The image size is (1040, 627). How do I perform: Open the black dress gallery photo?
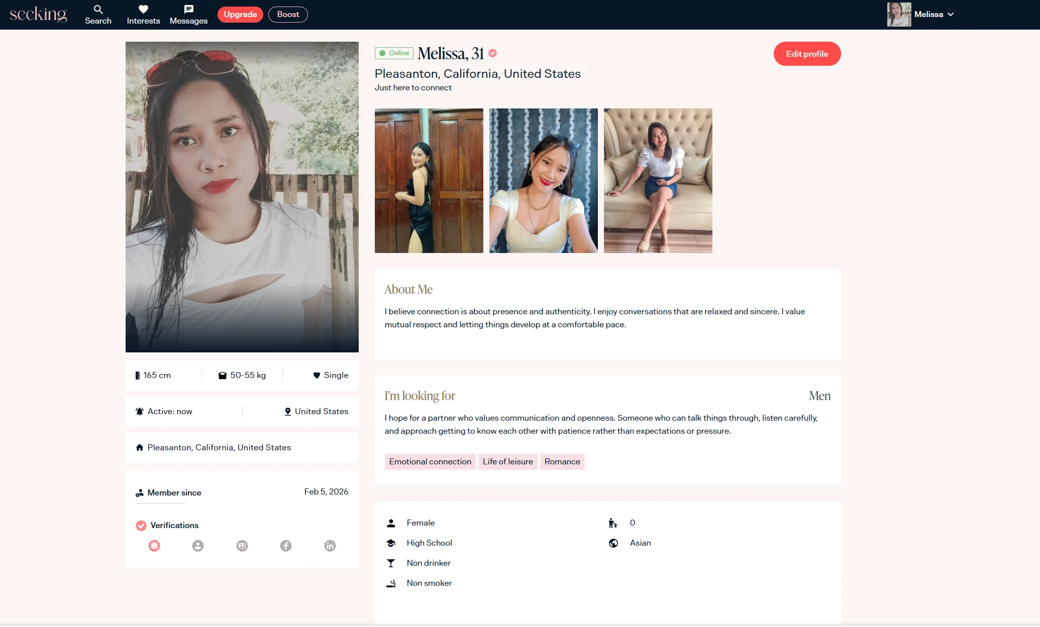click(429, 181)
